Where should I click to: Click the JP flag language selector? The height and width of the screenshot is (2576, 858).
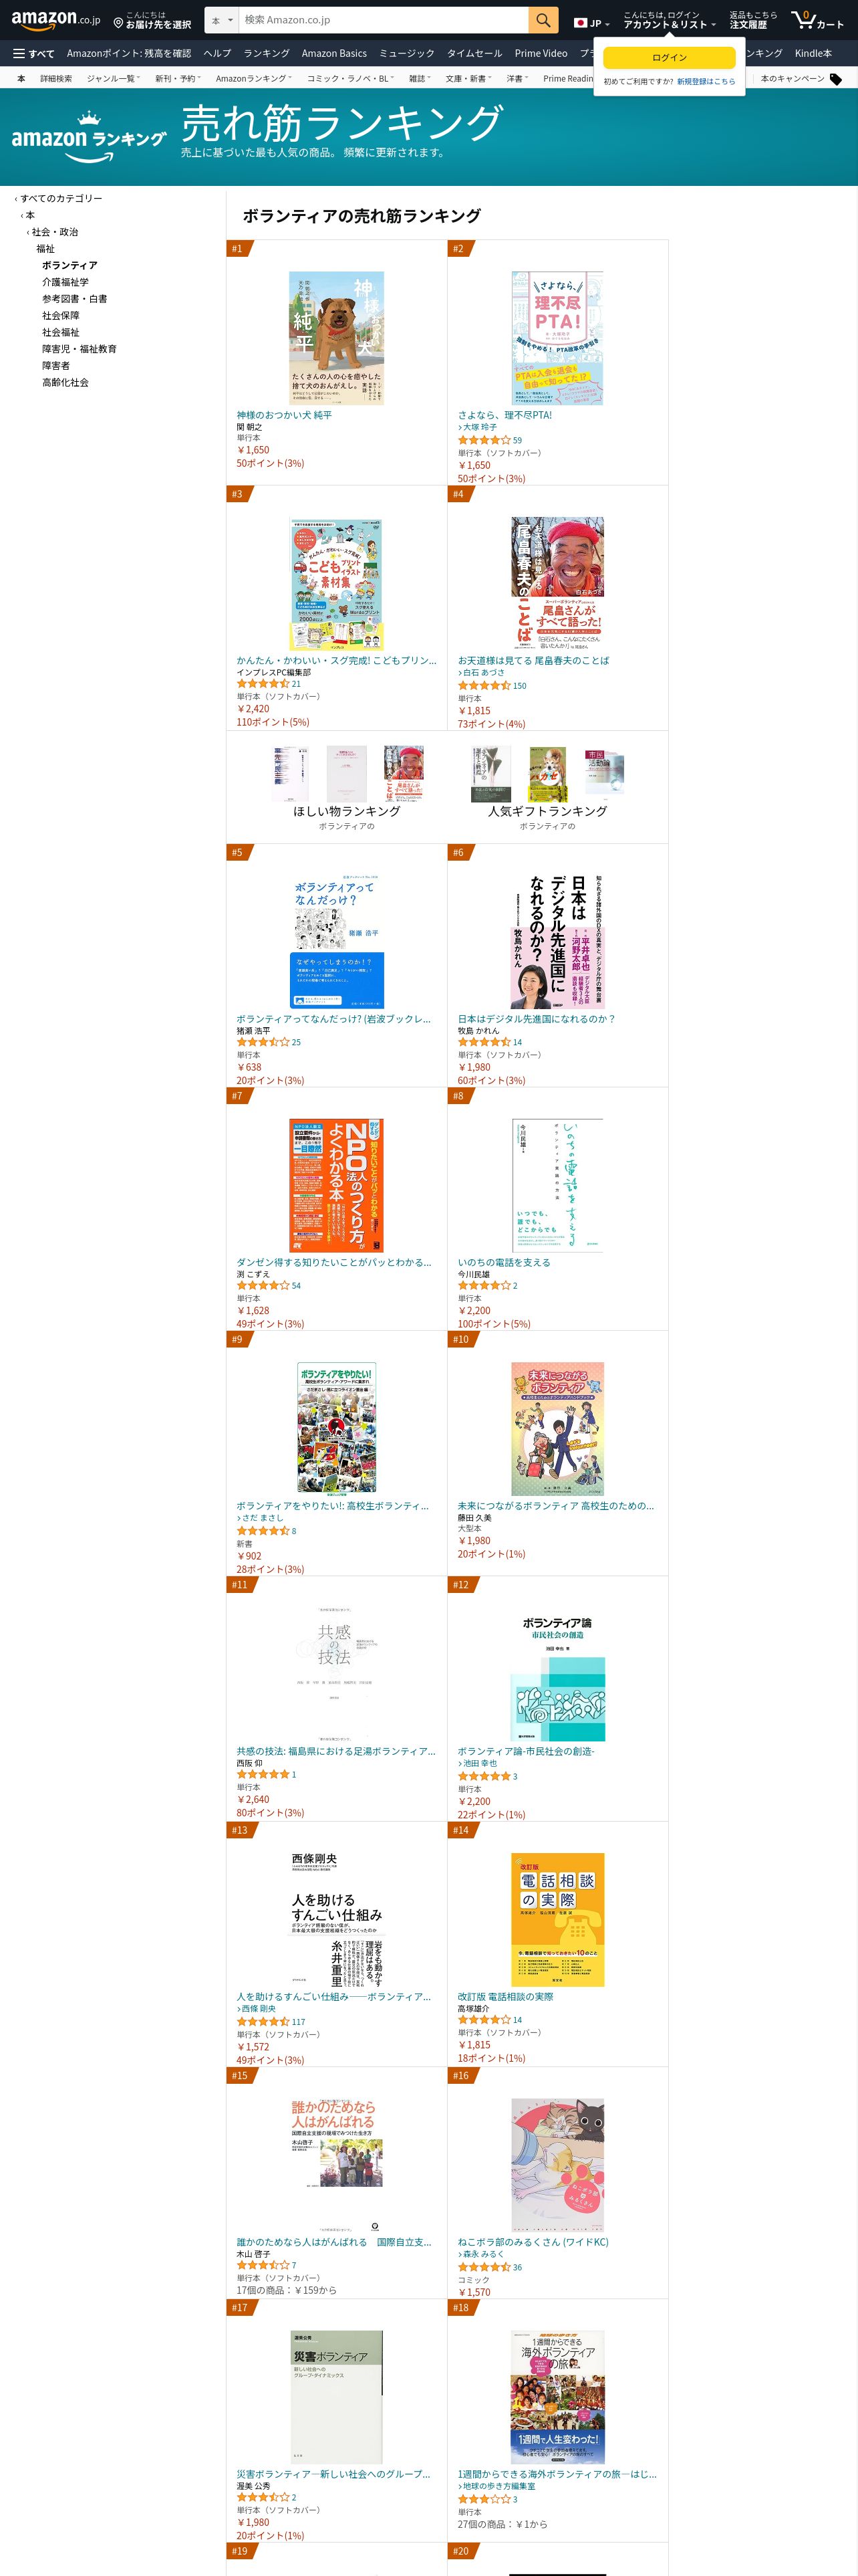coord(591,22)
